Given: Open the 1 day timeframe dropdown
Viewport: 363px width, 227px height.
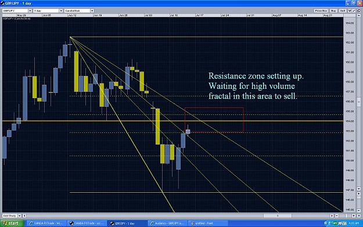Looking at the screenshot, I should 48,10.
